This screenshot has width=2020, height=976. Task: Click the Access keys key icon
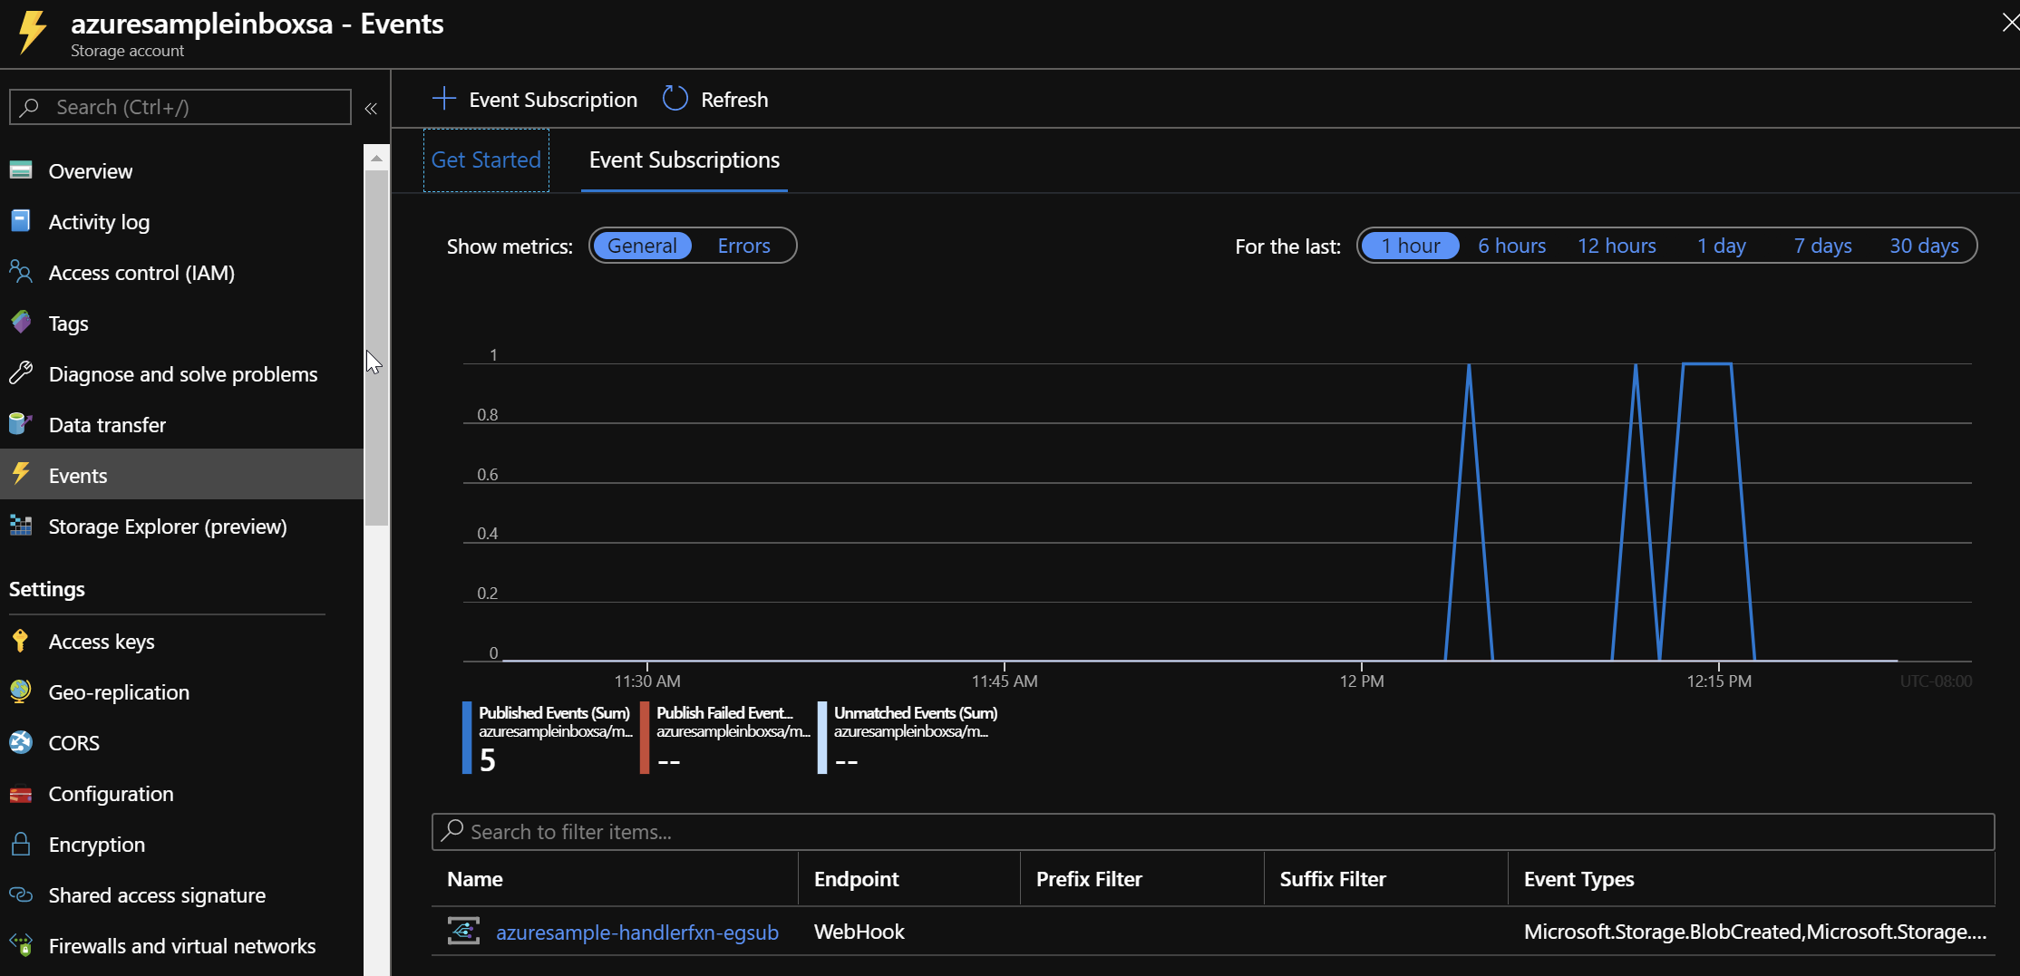tap(21, 641)
